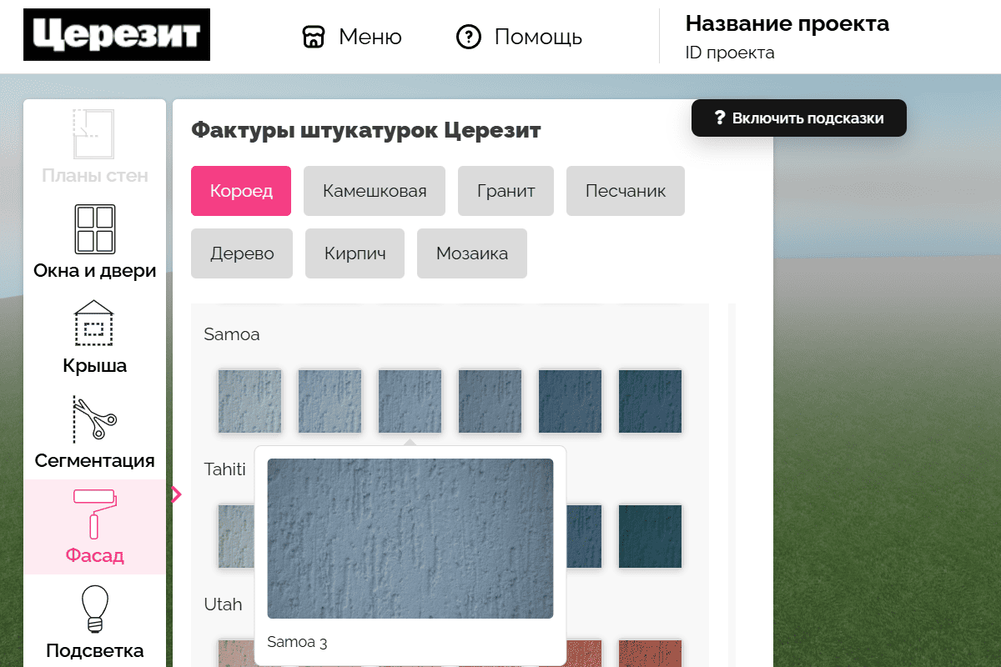Select the Камешковая texture tab
The height and width of the screenshot is (667, 1001).
(x=375, y=191)
